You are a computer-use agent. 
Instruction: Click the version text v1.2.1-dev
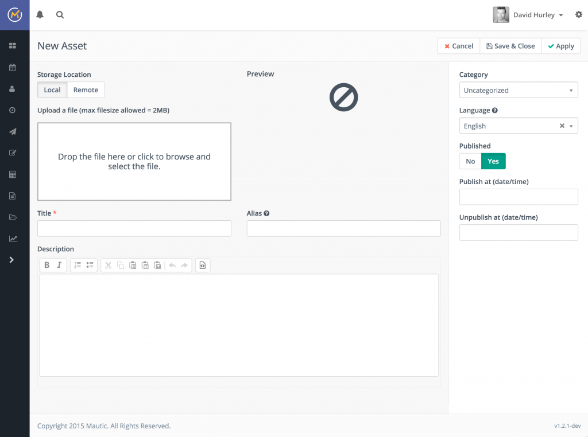pos(567,426)
